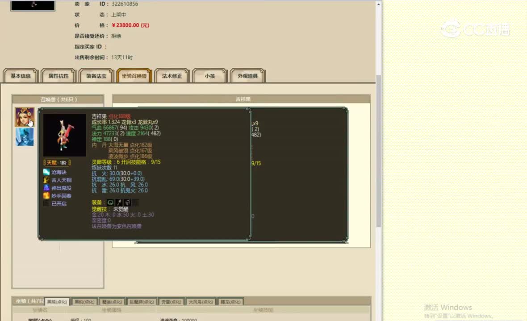Screen dimensions: 527x321
Task: Click the 炼妖次数 11 text
Action: (x=105, y=168)
